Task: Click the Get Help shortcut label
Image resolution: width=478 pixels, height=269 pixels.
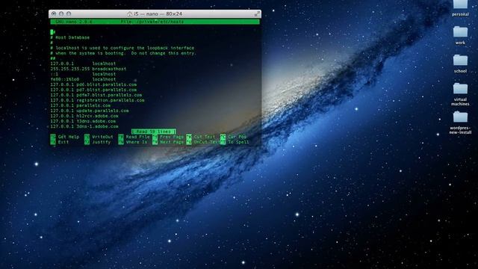Action: point(69,137)
